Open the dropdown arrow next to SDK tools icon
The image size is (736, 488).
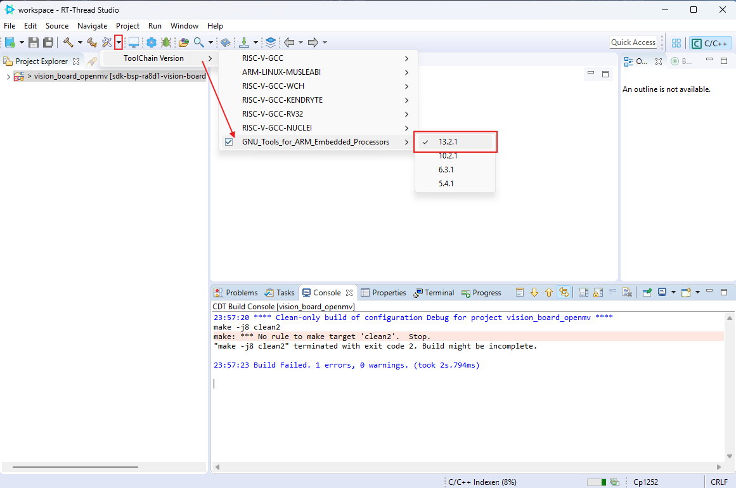(x=118, y=42)
